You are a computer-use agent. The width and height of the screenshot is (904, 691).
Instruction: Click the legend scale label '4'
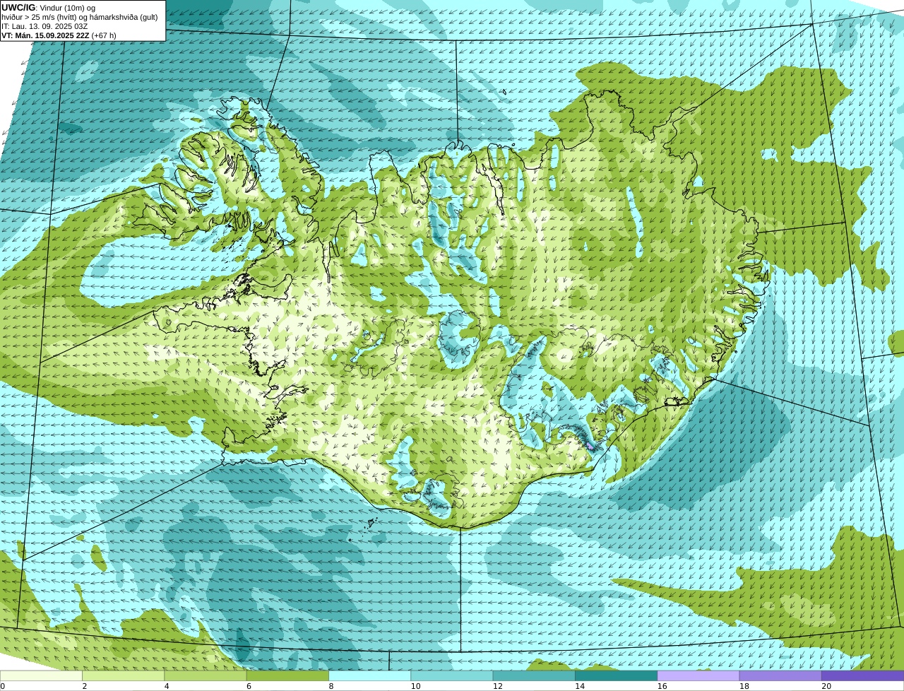click(x=167, y=686)
